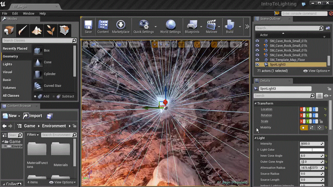Open the Blueprints dropdown arrow
333x187 pixels.
pos(201,27)
